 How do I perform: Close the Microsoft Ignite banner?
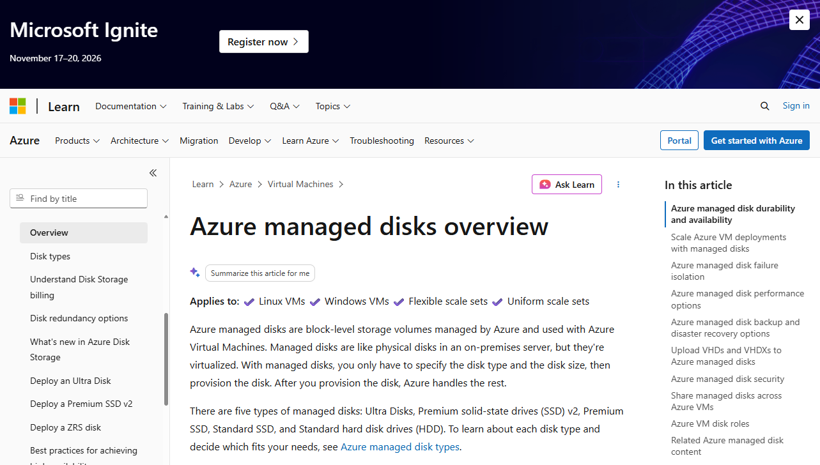coord(800,20)
